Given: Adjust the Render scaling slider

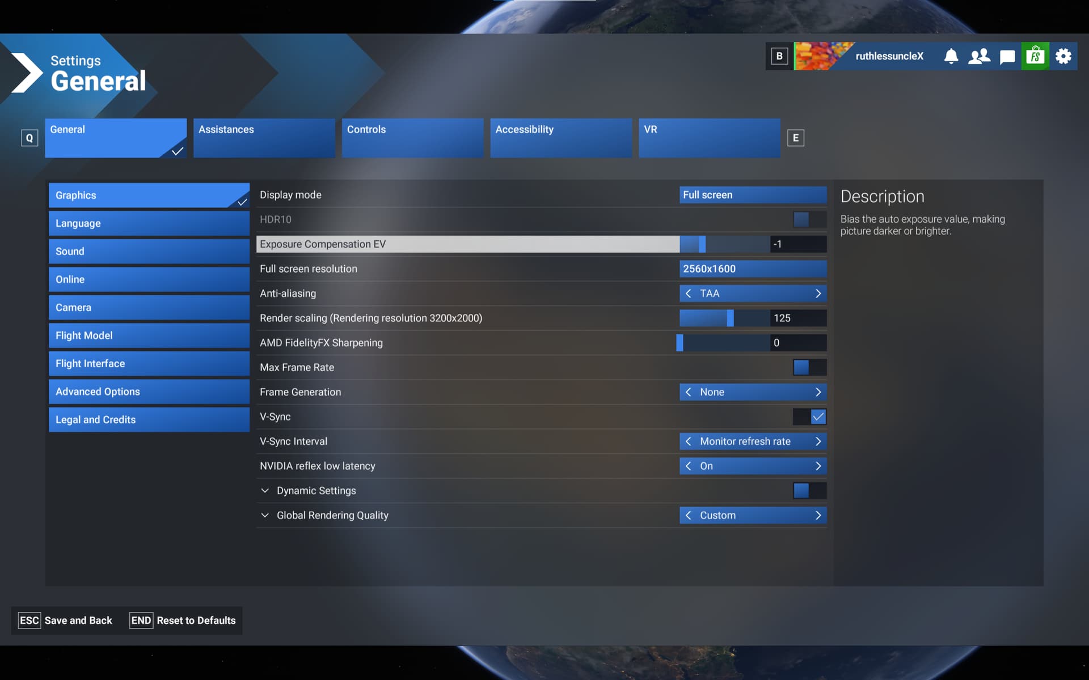Looking at the screenshot, I should click(730, 318).
